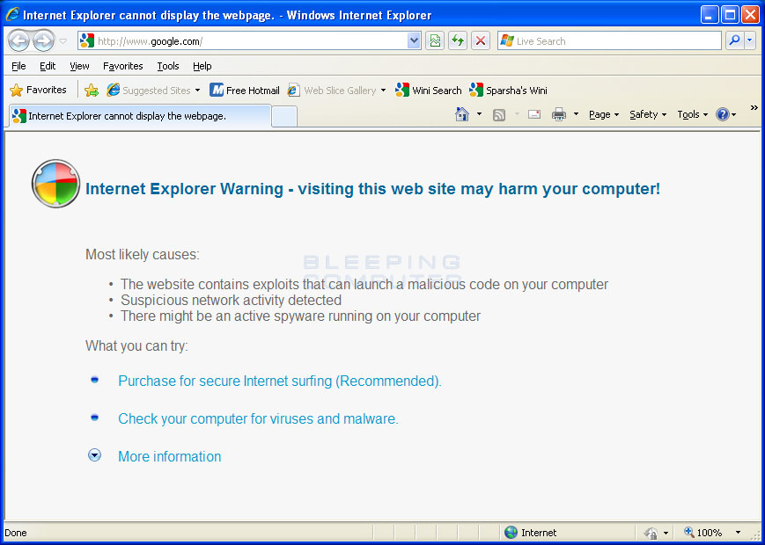The height and width of the screenshot is (545, 765).
Task: Close the Internet Explorer window
Action: 750,15
